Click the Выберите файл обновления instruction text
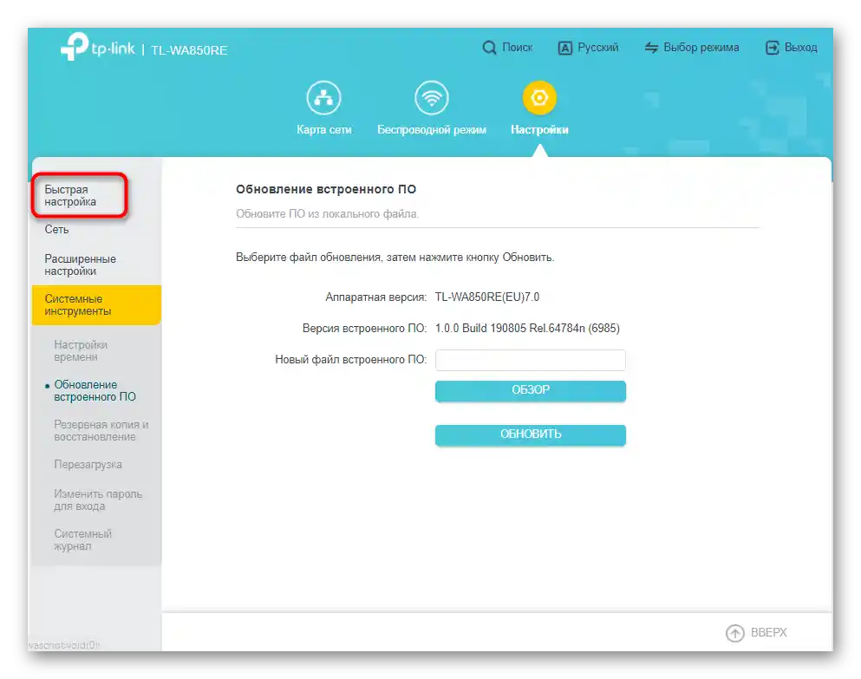The height and width of the screenshot is (679, 861). pos(395,258)
